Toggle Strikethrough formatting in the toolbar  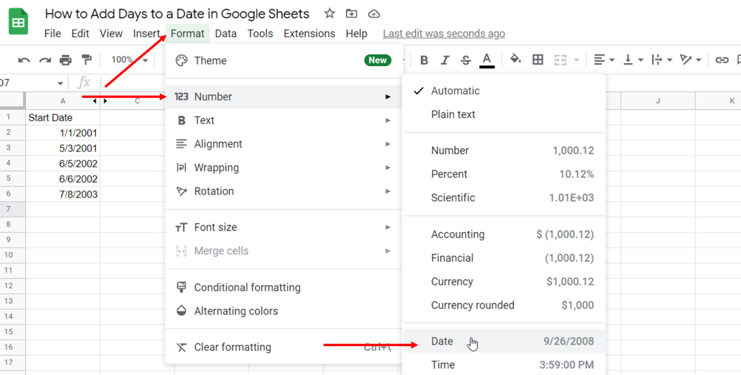point(466,60)
